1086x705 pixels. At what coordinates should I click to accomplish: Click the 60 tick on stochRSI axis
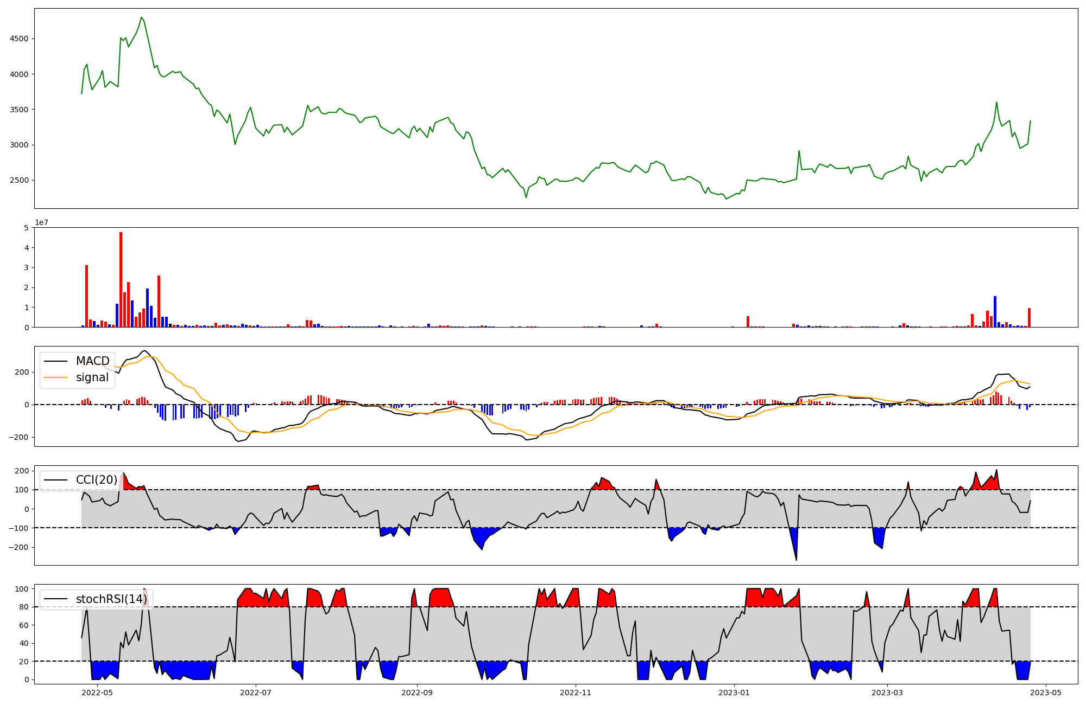pyautogui.click(x=24, y=625)
